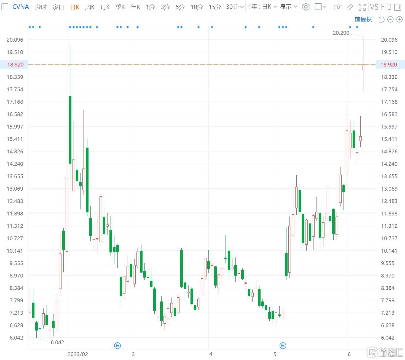Select the 月K monthly chart tab
Viewport: 405px width, 360px height.
coord(105,7)
